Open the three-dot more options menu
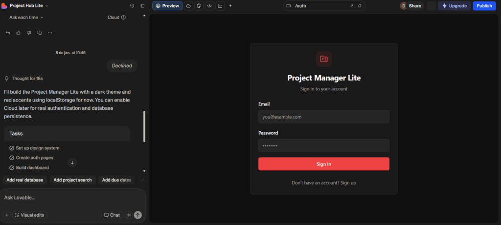Screen dimensions: 501x225 [50, 33]
